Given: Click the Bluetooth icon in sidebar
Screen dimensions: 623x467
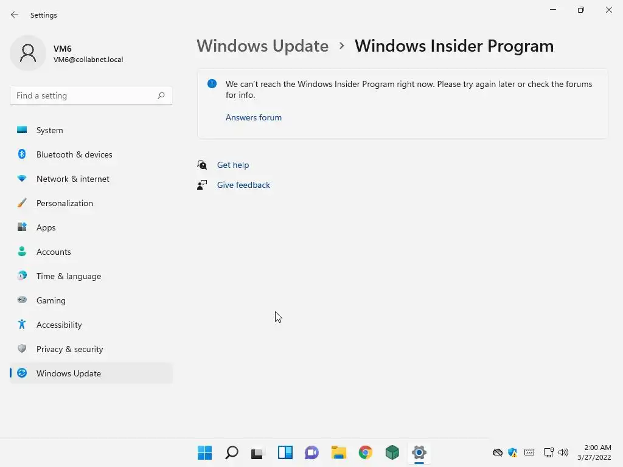Looking at the screenshot, I should (22, 154).
